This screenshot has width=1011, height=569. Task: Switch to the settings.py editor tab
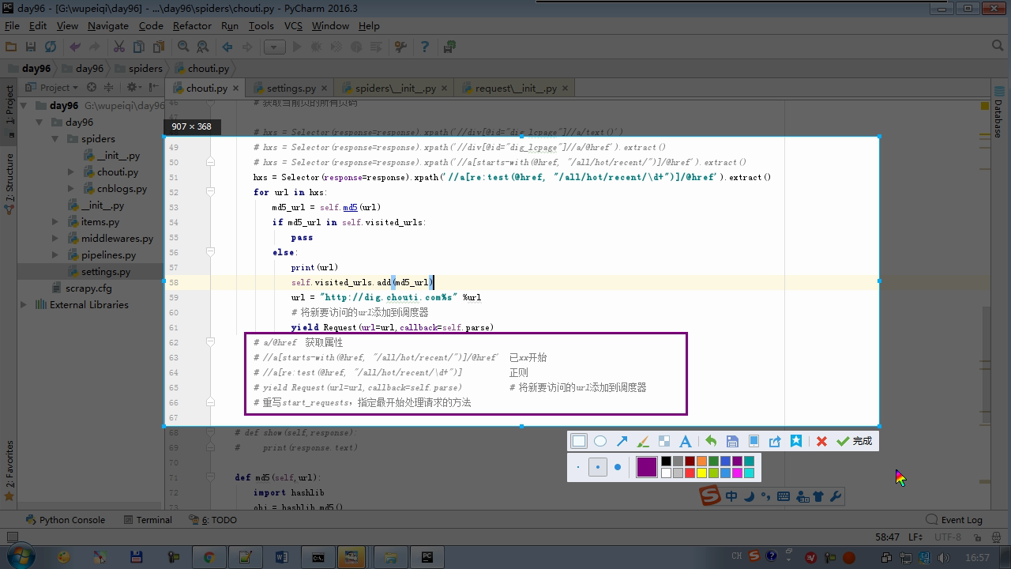click(x=291, y=89)
